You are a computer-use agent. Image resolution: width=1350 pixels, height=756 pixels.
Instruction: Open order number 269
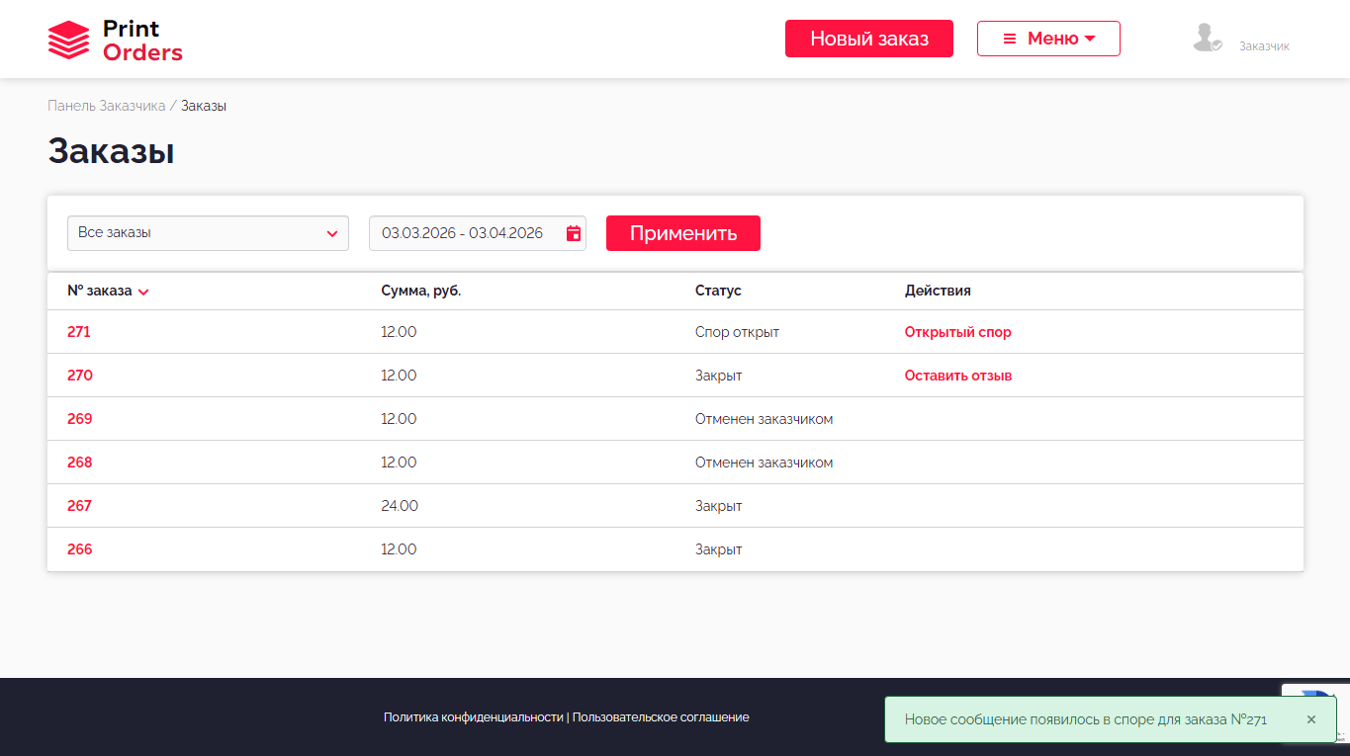[79, 419]
